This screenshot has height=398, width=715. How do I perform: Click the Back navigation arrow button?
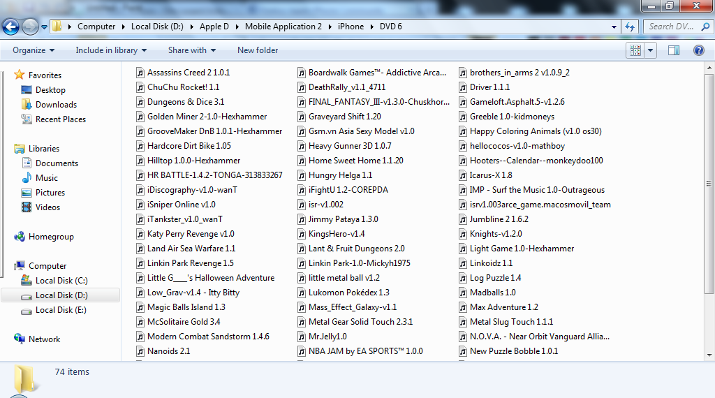coord(11,27)
